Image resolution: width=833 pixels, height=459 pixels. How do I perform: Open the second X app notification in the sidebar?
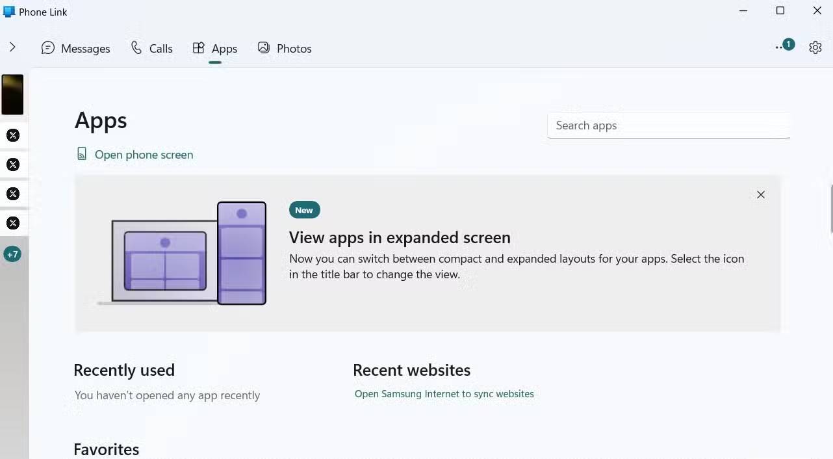pos(13,164)
